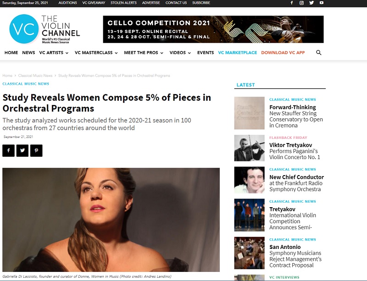Expand the VC Artists dropdown menu

pyautogui.click(x=54, y=53)
